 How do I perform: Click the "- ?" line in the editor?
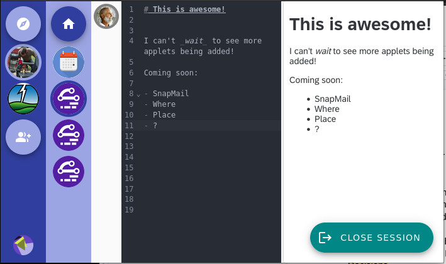pos(151,126)
